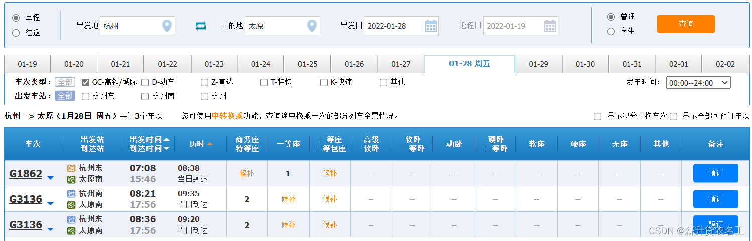752x241 pixels.
Task: Switch to 01-29 date tab
Action: click(538, 64)
